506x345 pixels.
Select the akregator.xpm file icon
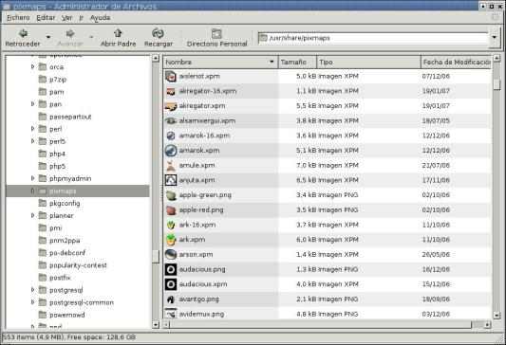pos(171,106)
